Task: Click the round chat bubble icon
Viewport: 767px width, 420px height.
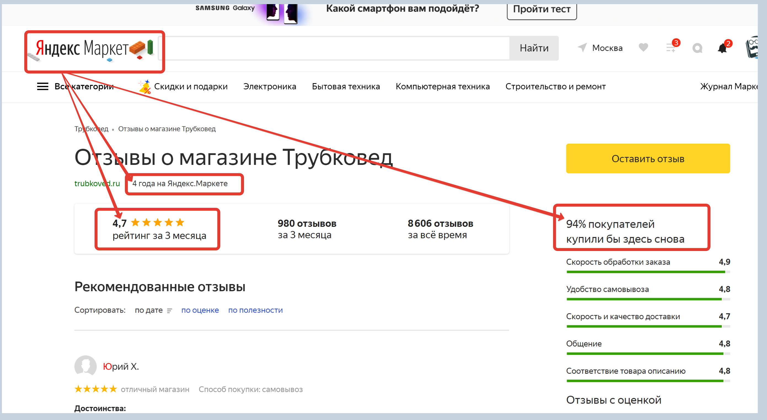Action: [697, 48]
